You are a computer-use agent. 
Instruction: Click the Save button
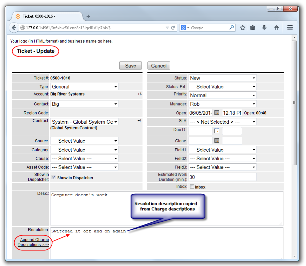(x=130, y=66)
